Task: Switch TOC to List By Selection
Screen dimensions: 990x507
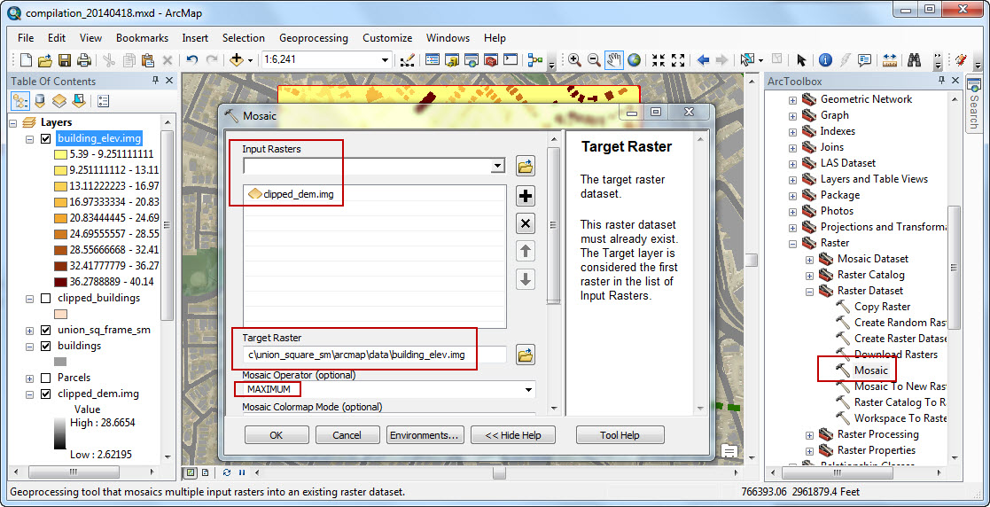Action: pyautogui.click(x=79, y=100)
